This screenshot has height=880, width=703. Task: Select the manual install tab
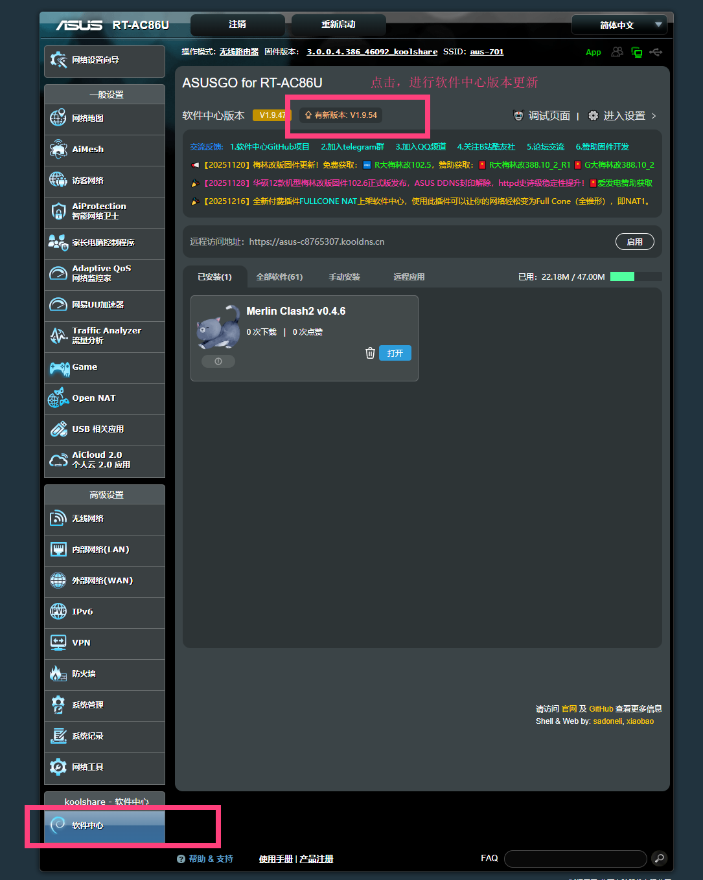344,277
